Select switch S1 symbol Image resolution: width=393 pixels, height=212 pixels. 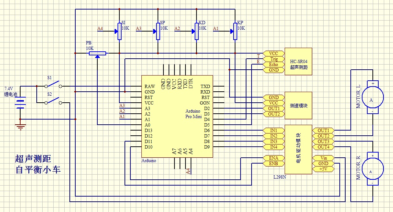pyautogui.click(x=53, y=84)
